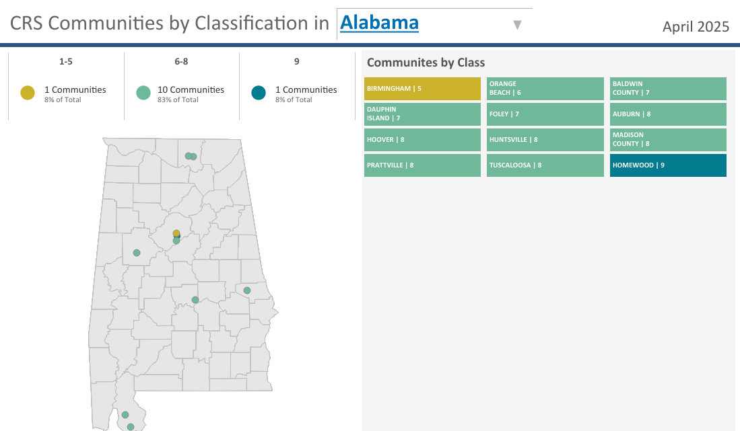Click the '1-5' class range header

65,62
